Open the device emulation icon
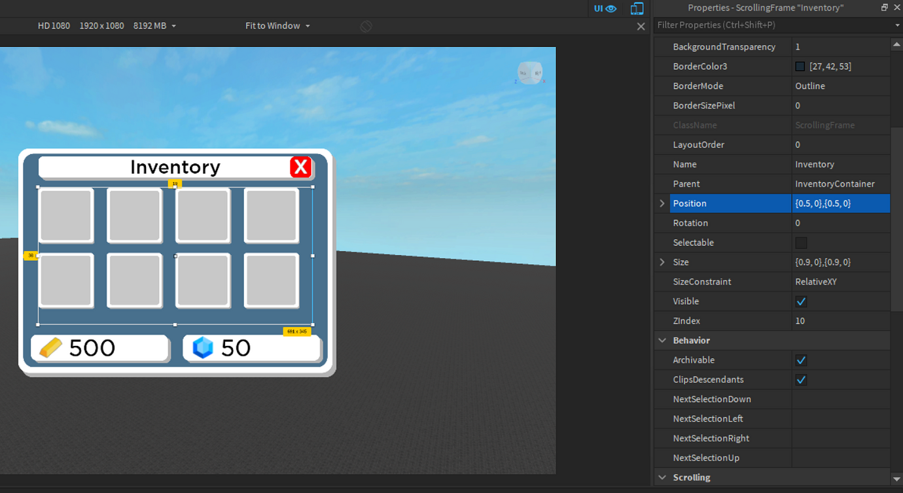The height and width of the screenshot is (493, 903). [636, 8]
